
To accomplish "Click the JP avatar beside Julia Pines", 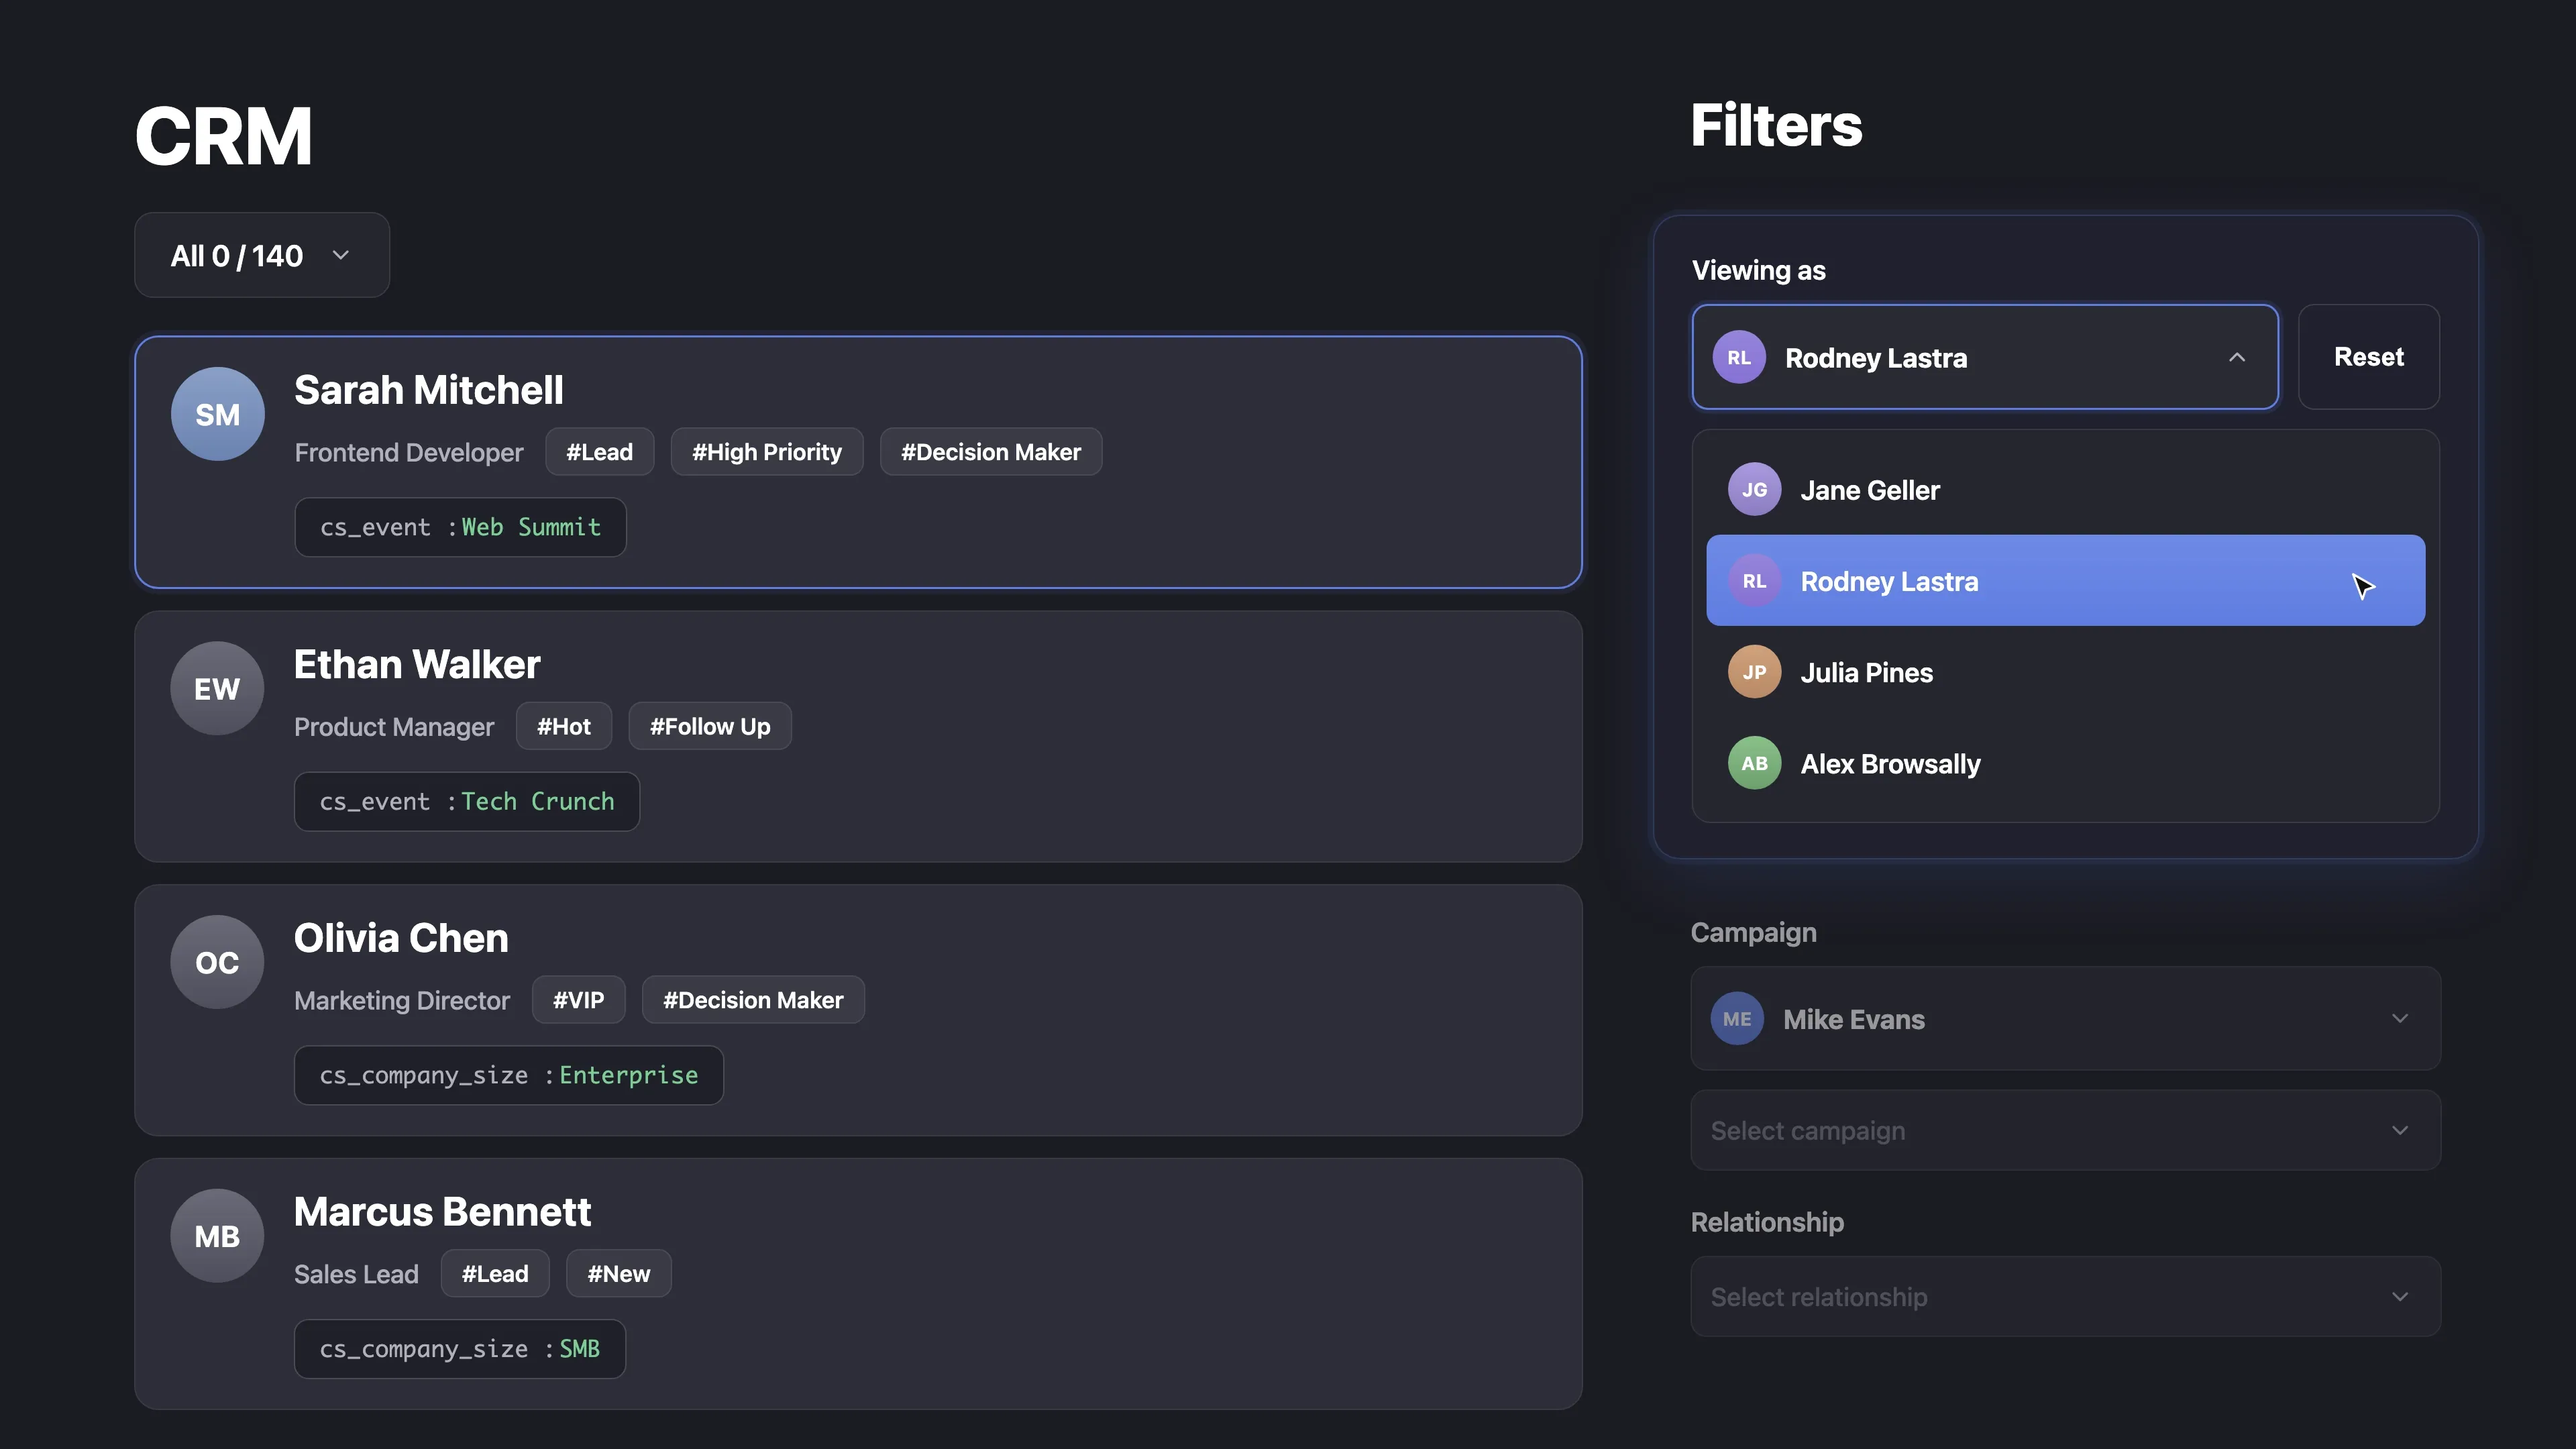I will (1754, 672).
